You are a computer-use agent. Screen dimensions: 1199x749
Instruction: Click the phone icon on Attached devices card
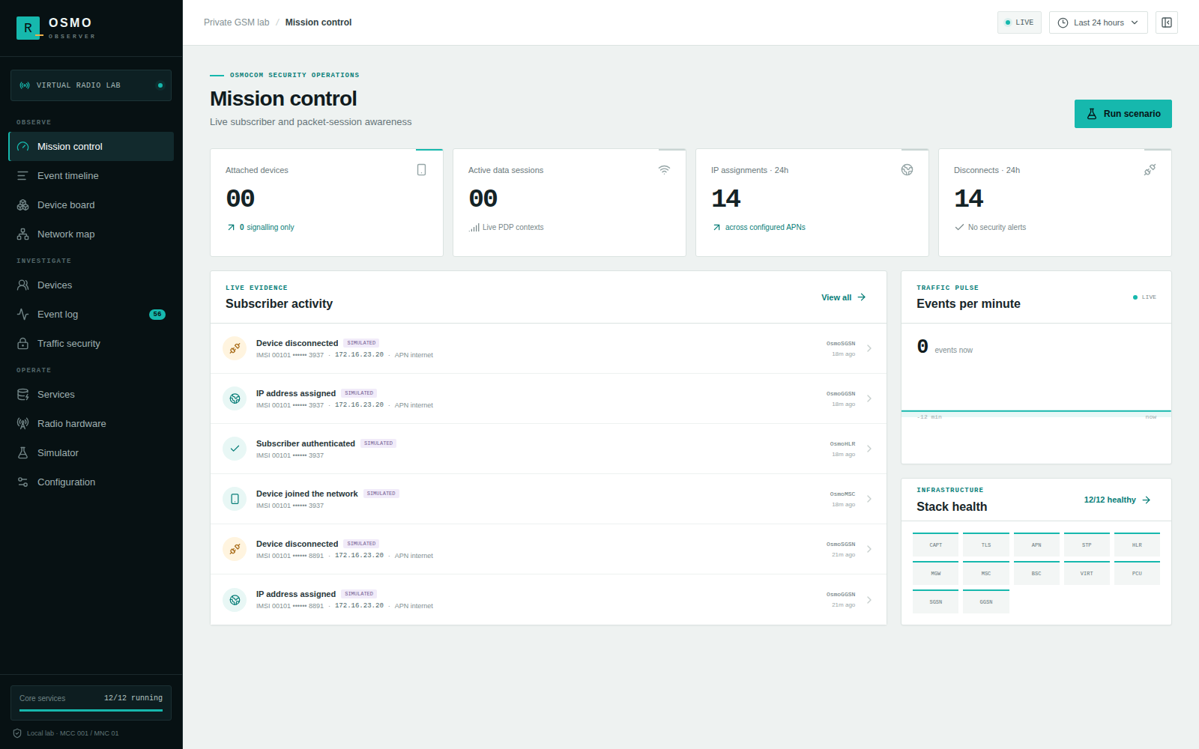(422, 170)
